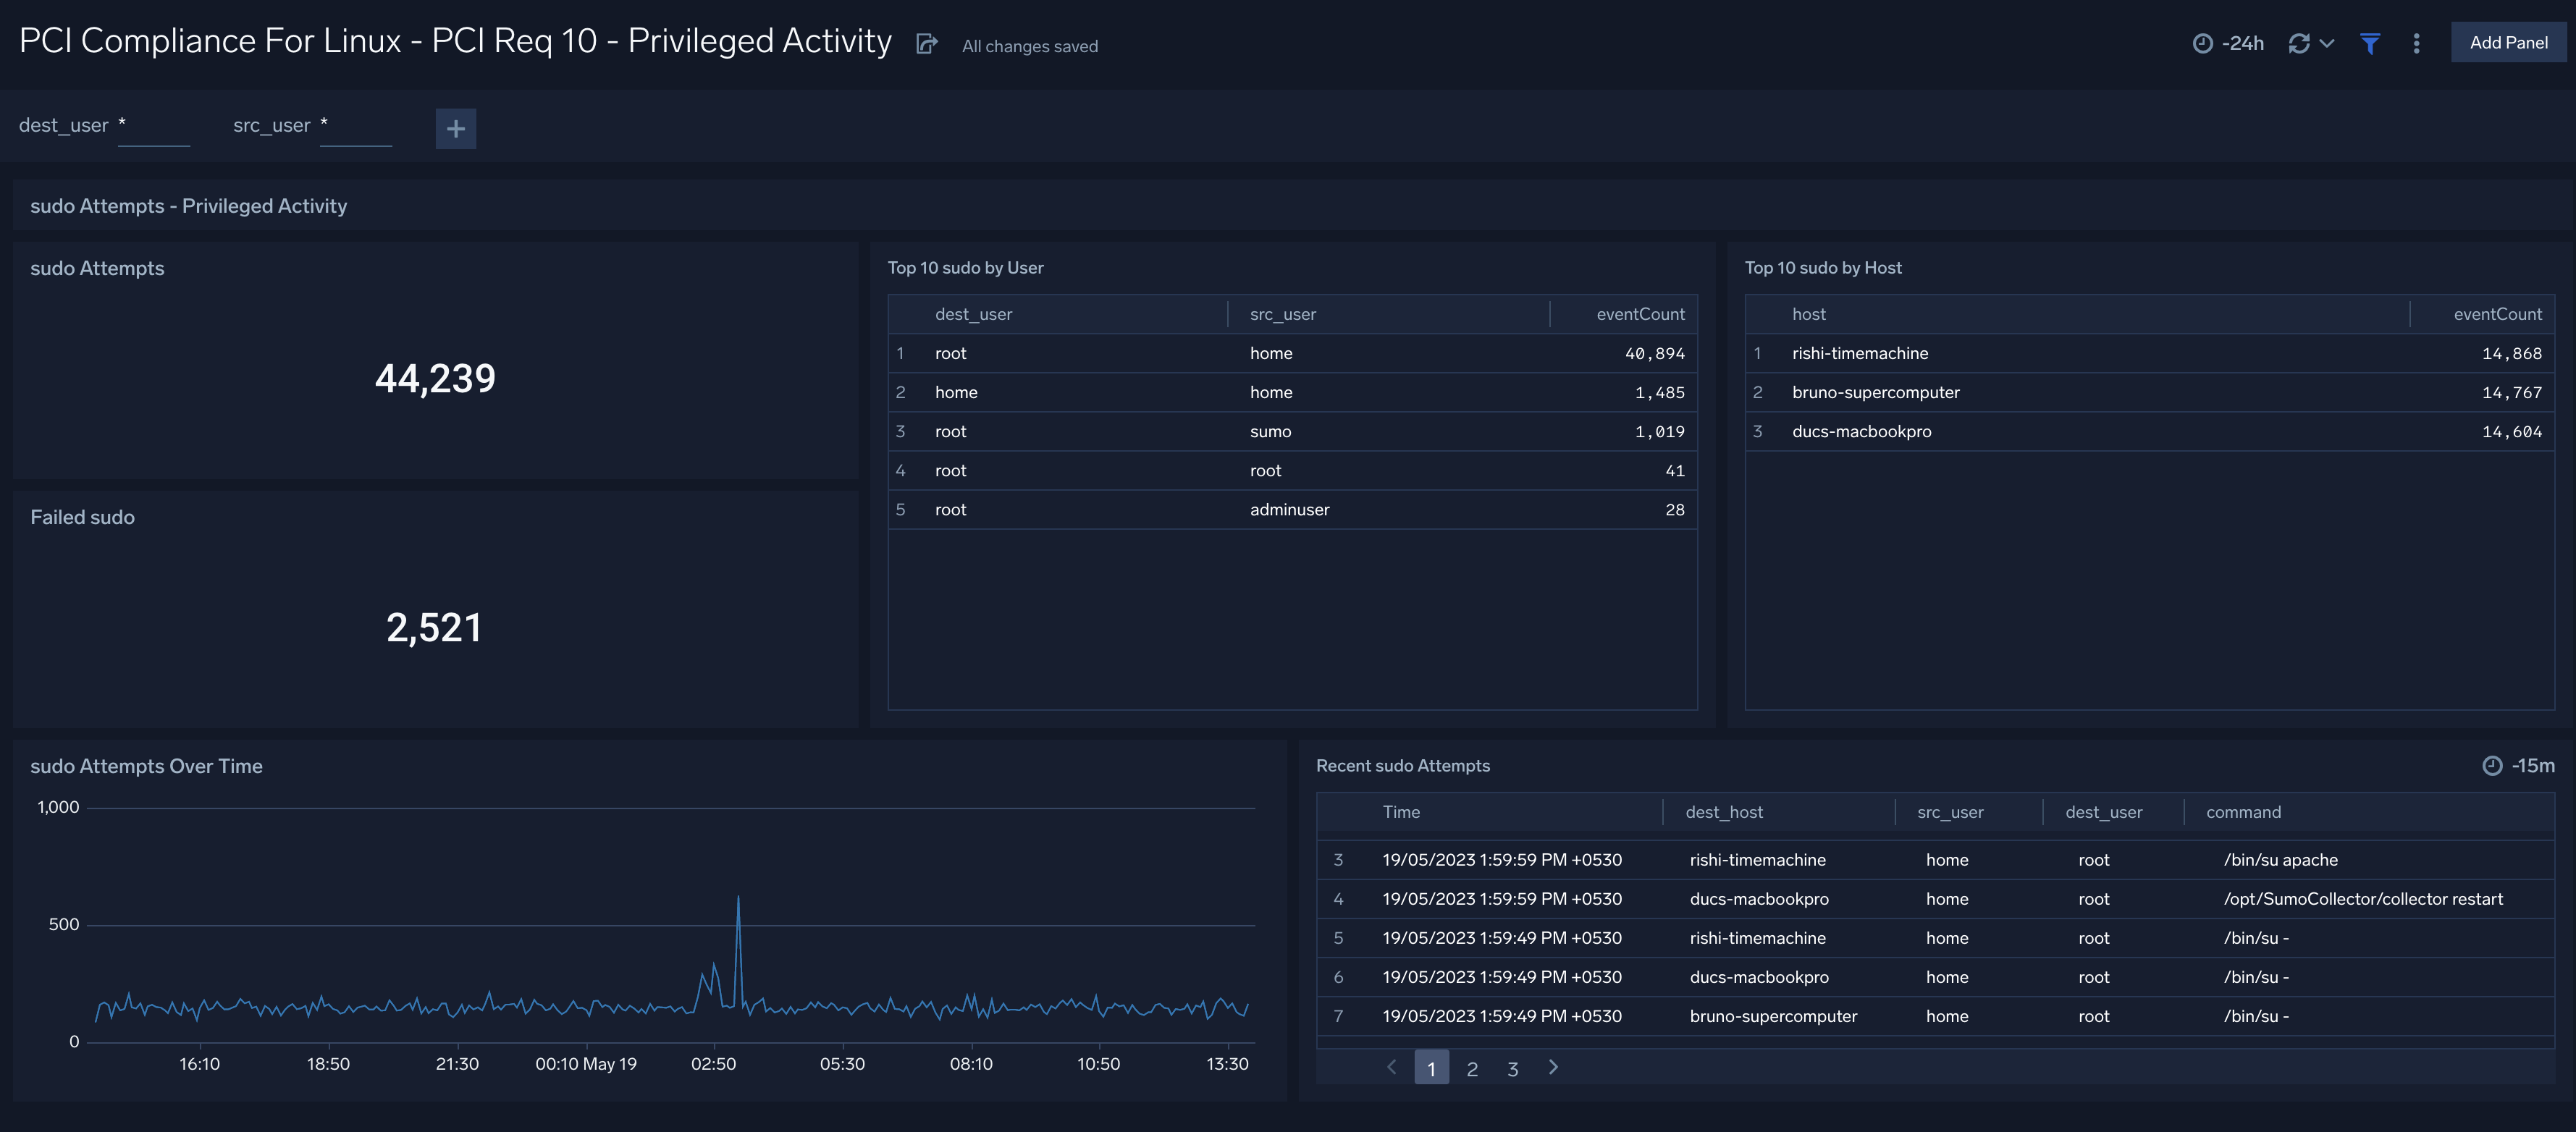Click the 40,894 eventCount cell
Image resolution: width=2576 pixels, height=1132 pixels.
(x=1654, y=353)
